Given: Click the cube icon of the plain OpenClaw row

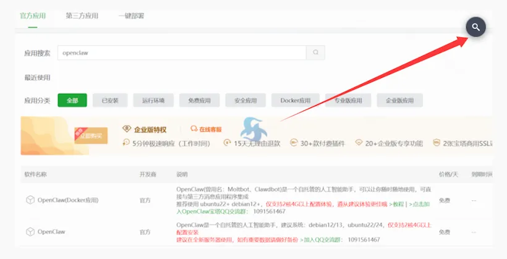Looking at the screenshot, I should tap(30, 232).
